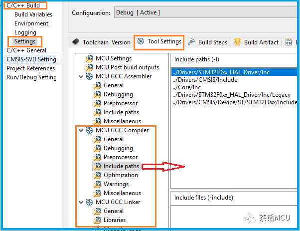Click the Compiler Debugging folder icon
Image resolution: width=300 pixels, height=231 pixels.
pos(98,148)
